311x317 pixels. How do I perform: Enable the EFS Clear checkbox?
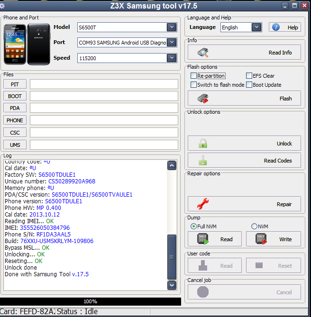click(x=249, y=76)
